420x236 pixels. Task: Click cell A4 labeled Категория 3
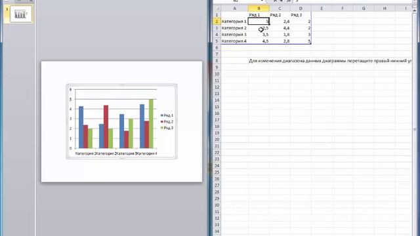tap(234, 35)
